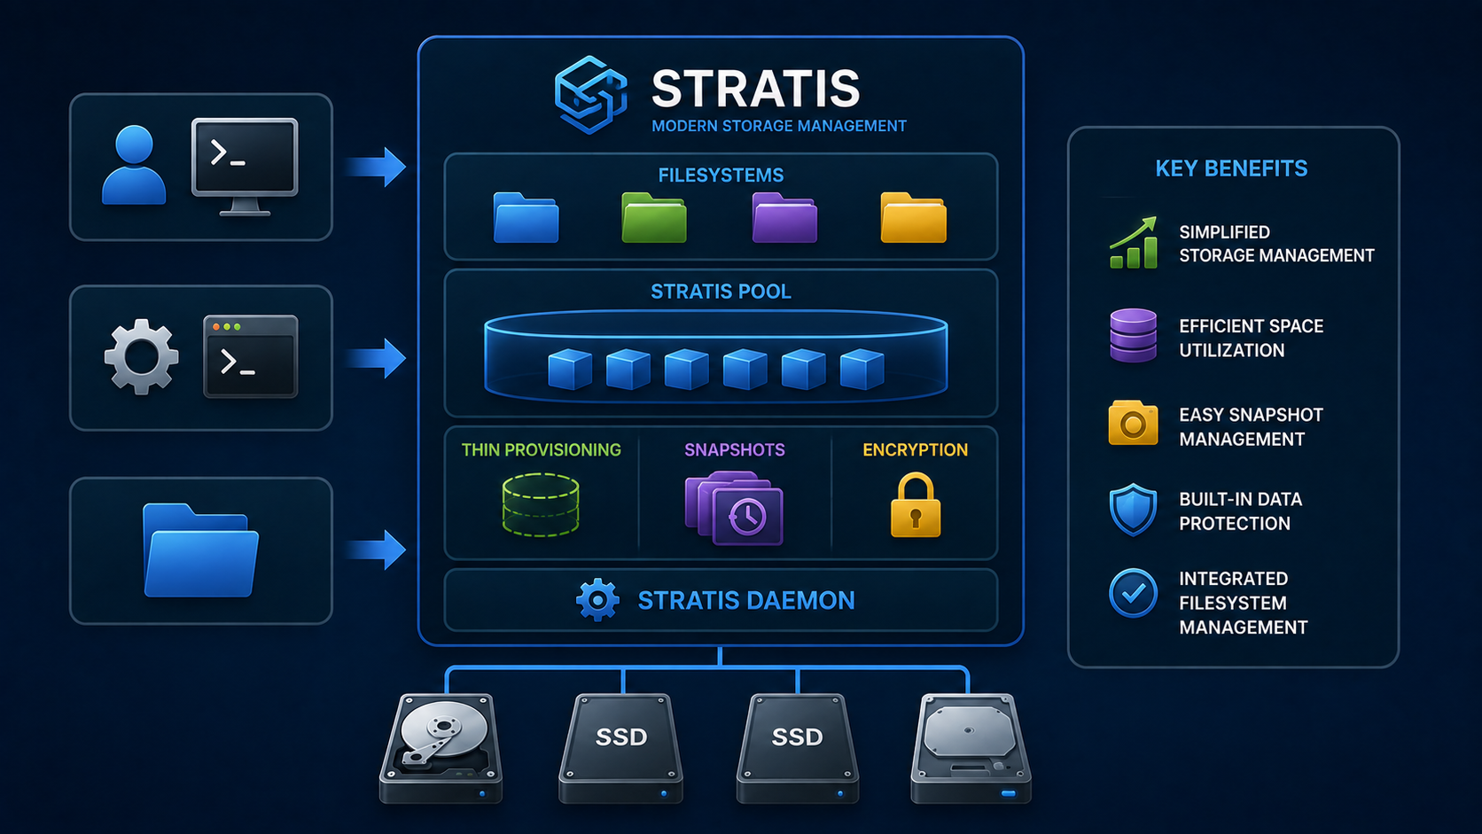Click the 'INTEGRATED FILESYSTEM MANAGEMENT' text

point(1243,603)
